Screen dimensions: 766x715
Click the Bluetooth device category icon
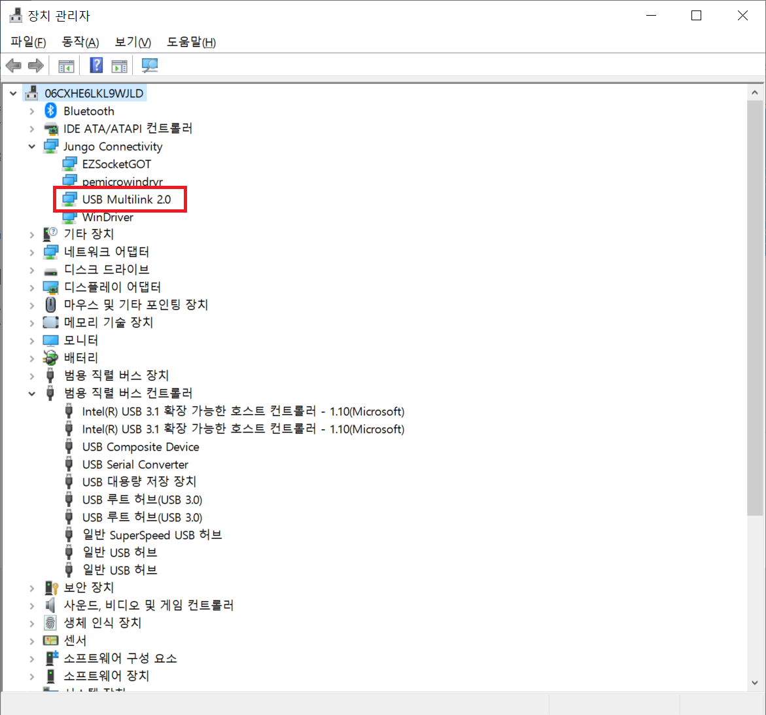click(50, 111)
